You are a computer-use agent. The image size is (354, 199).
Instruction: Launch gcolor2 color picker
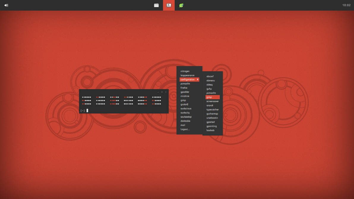pyautogui.click(x=184, y=104)
